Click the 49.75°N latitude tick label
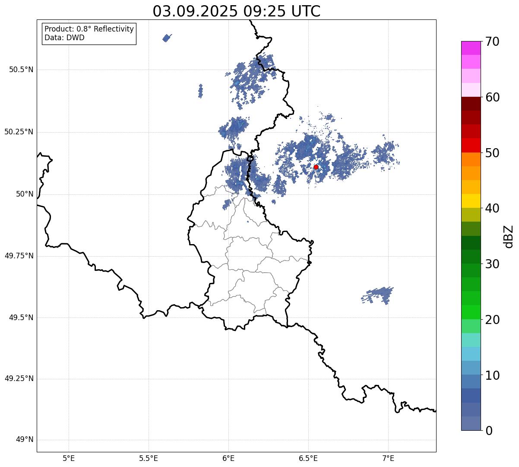 pos(19,256)
